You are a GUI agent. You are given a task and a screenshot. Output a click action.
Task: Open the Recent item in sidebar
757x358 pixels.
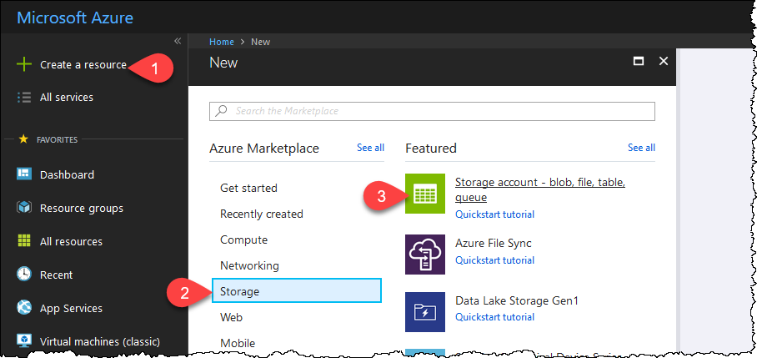[x=56, y=275]
